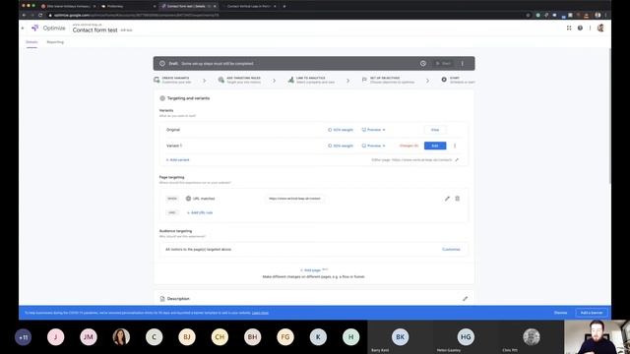The height and width of the screenshot is (354, 630).
Task: Click the presenter's webcam video thumbnail
Action: 597,337
